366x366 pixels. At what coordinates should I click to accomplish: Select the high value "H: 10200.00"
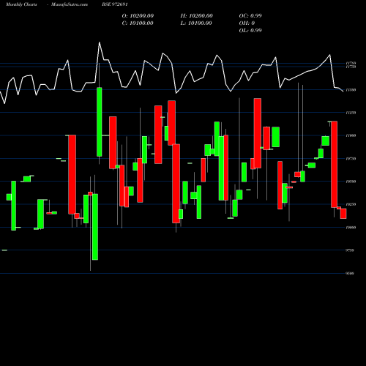click(196, 15)
